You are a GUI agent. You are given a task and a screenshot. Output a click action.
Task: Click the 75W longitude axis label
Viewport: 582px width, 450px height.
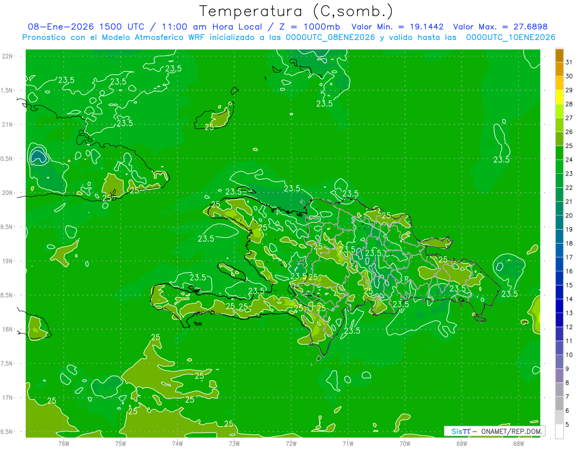point(120,443)
